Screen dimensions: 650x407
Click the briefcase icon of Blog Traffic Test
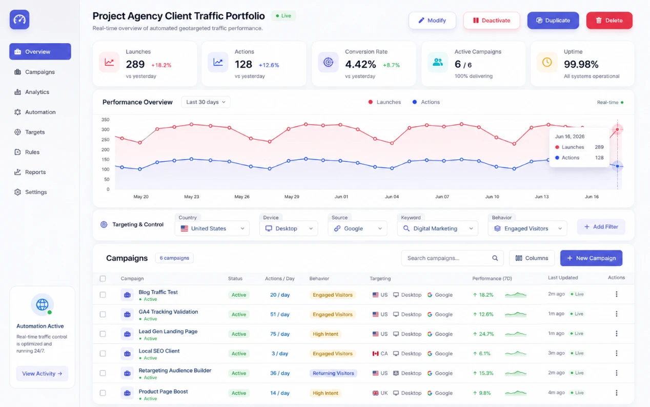point(127,295)
